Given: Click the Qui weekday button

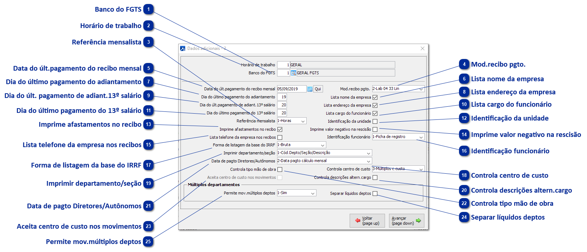Looking at the screenshot, I should click(x=318, y=89).
